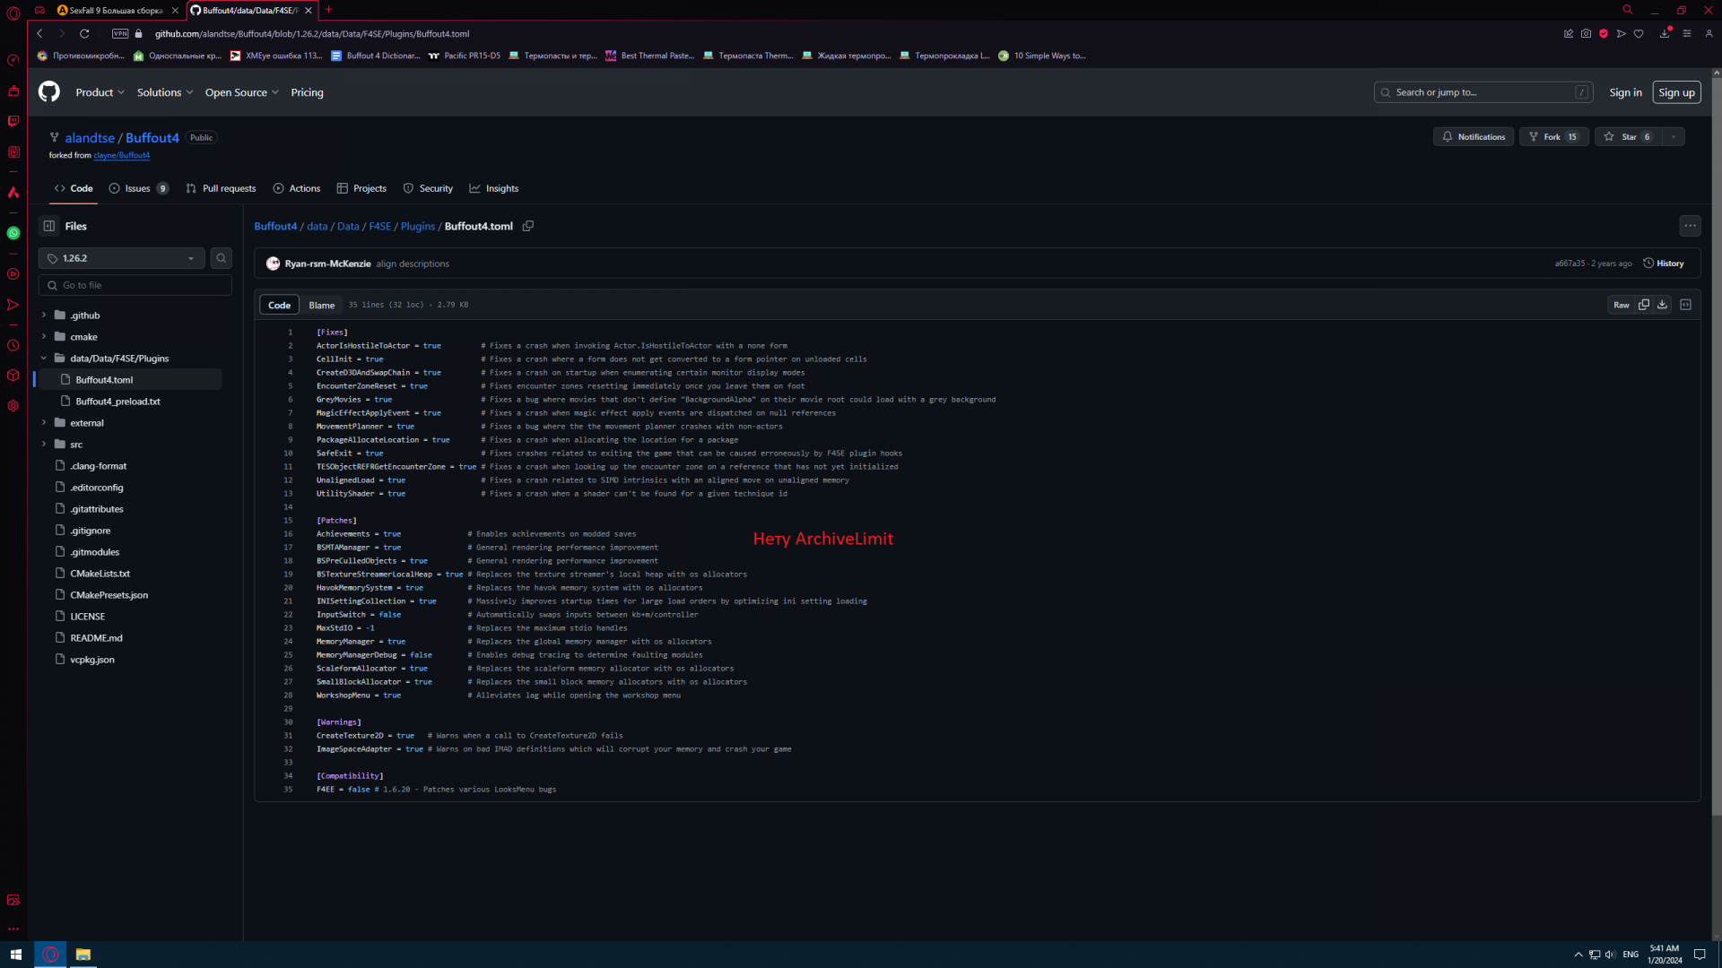Open the more options ellipsis button
Viewport: 1722px width, 968px height.
1690,226
